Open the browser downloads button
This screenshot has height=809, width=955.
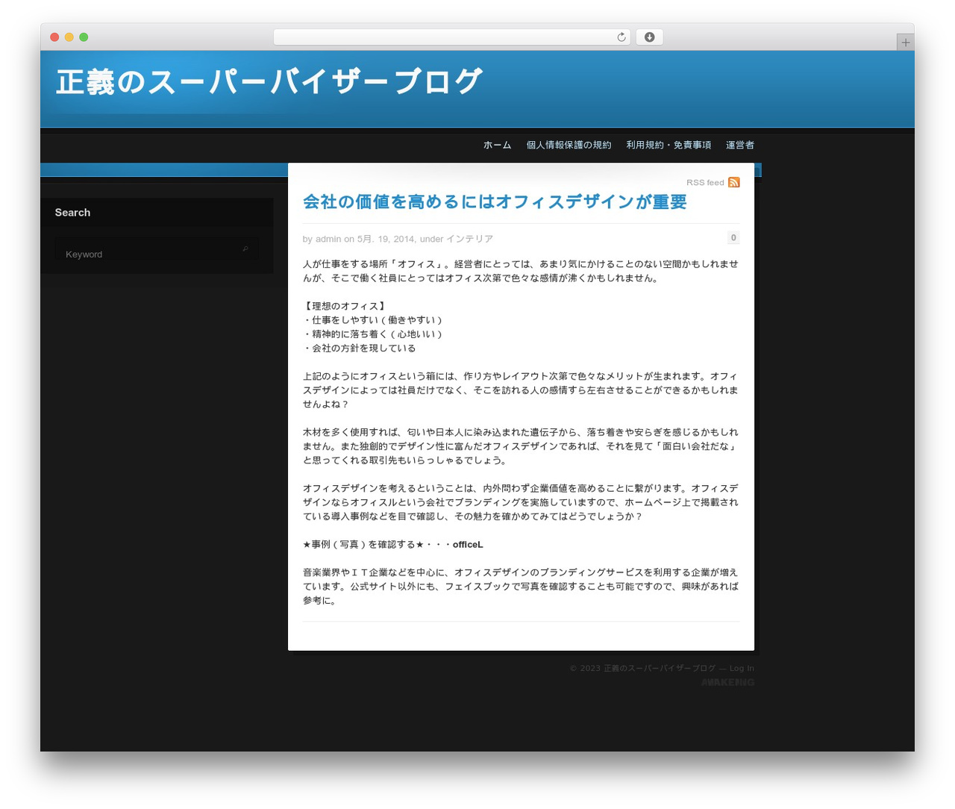pyautogui.click(x=649, y=37)
